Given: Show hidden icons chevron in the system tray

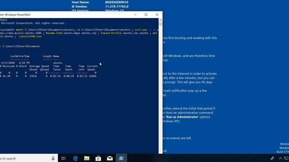Looking at the screenshot, I should (x=280, y=158).
